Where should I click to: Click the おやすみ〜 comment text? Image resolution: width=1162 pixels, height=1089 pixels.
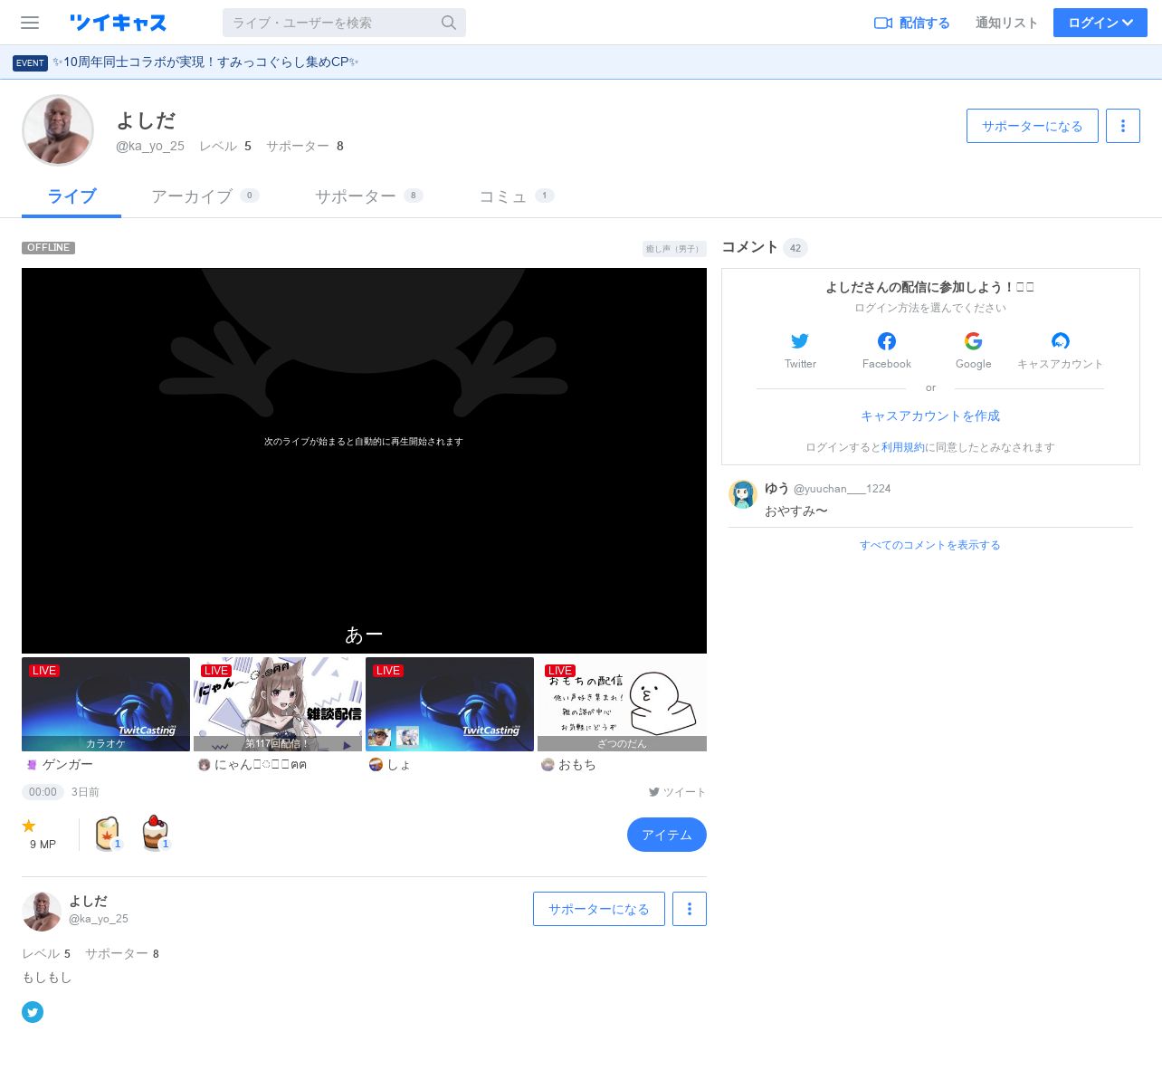[795, 511]
